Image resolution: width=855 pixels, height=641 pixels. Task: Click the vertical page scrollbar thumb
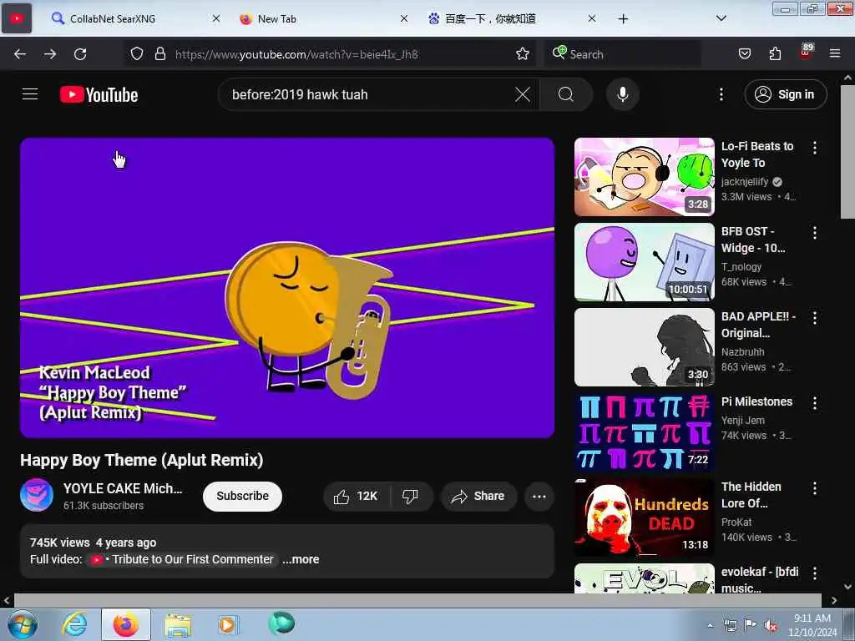click(847, 152)
